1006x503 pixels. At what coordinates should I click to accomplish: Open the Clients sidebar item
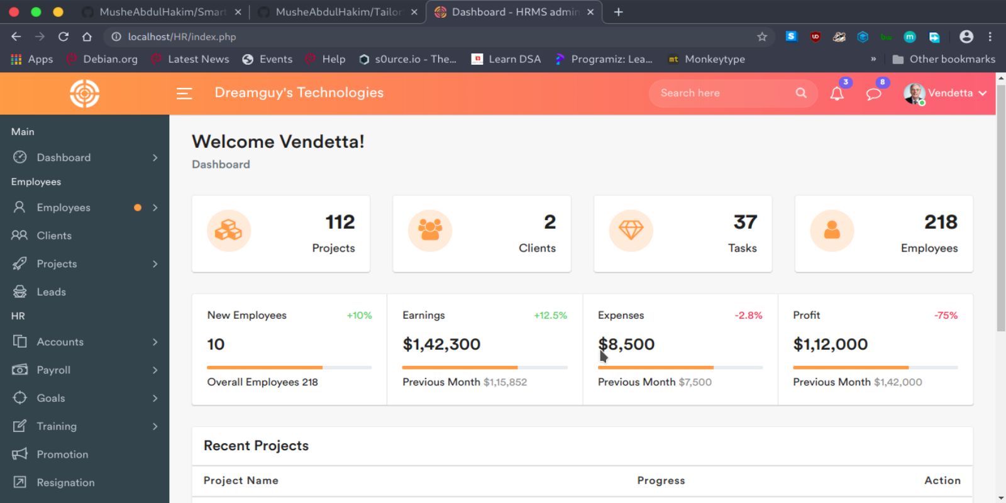point(54,236)
